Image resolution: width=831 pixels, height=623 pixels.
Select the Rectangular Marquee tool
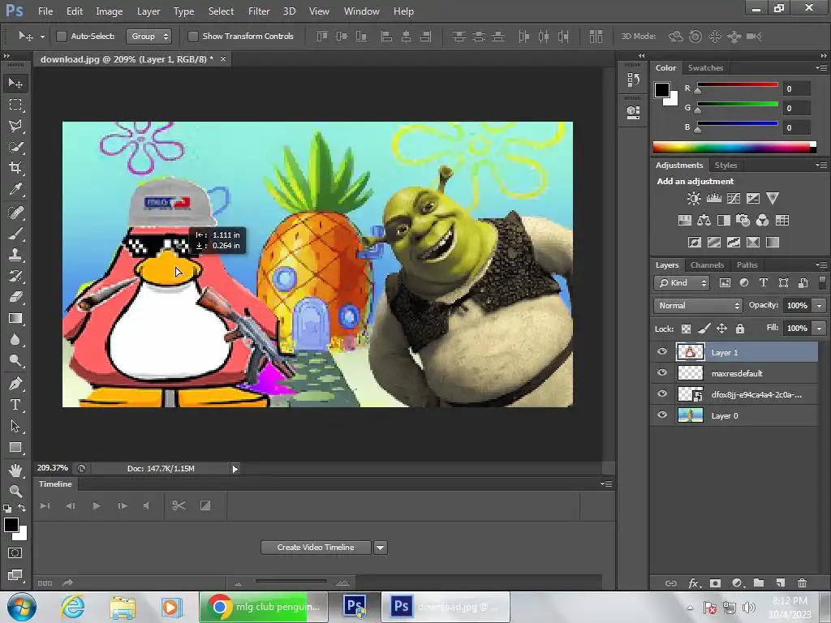click(x=15, y=105)
